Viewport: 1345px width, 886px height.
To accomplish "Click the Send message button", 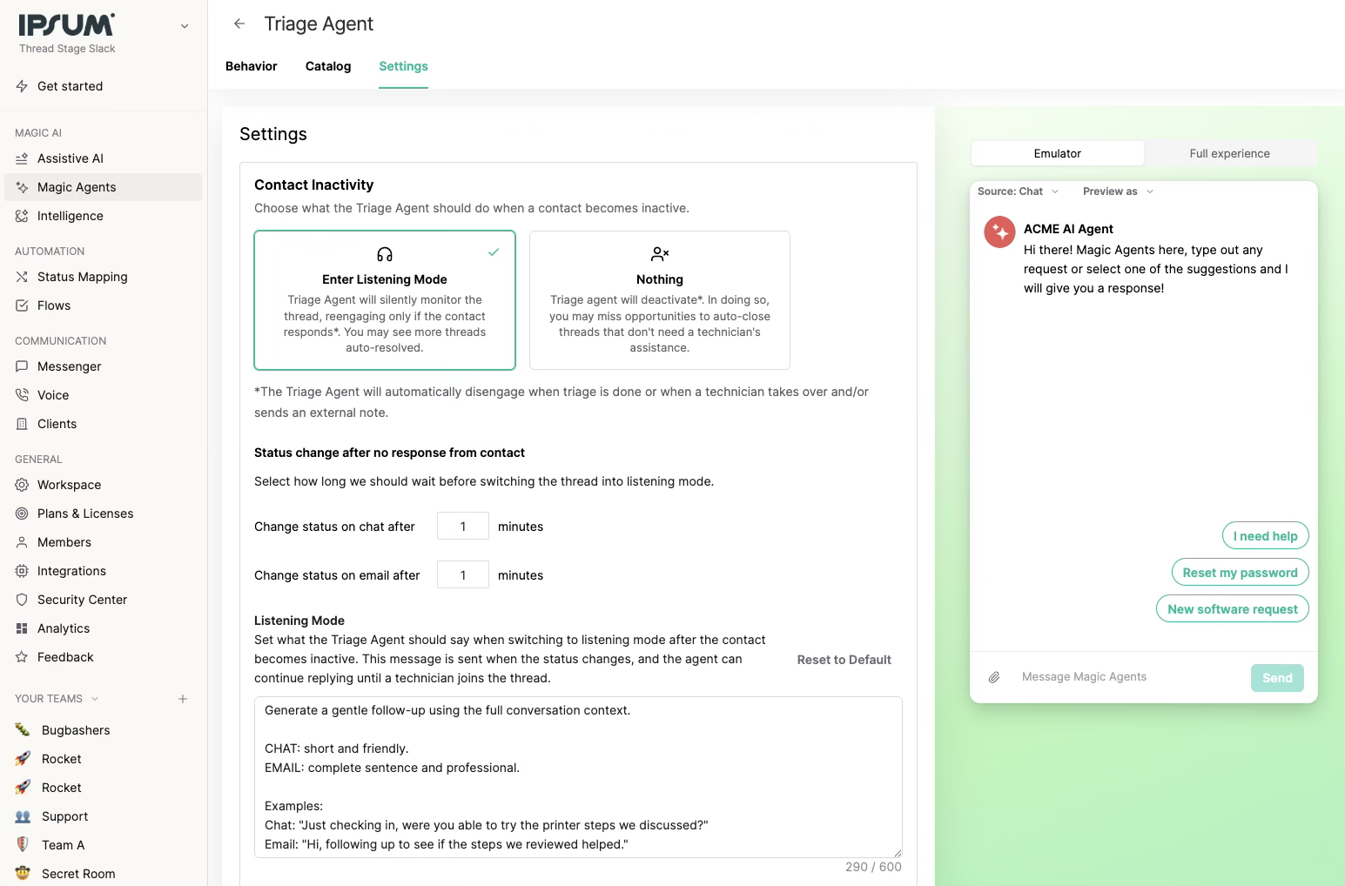I will pos(1277,678).
